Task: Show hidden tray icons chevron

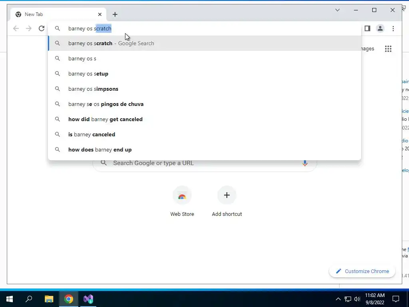Action: click(338, 299)
